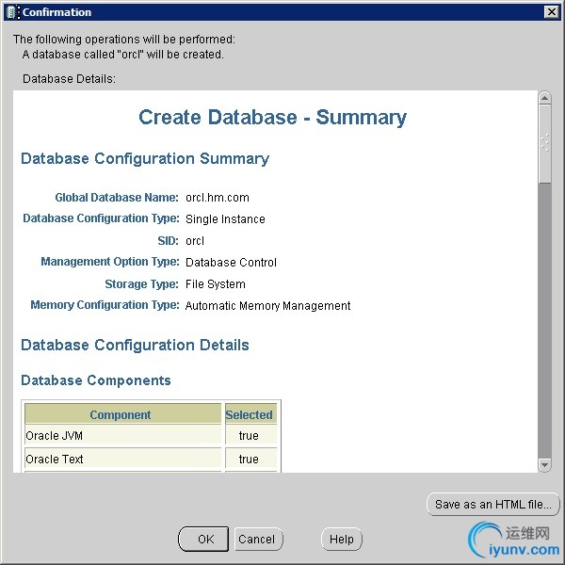This screenshot has width=565, height=565.
Task: Click the Database Components heading
Action: coord(96,380)
